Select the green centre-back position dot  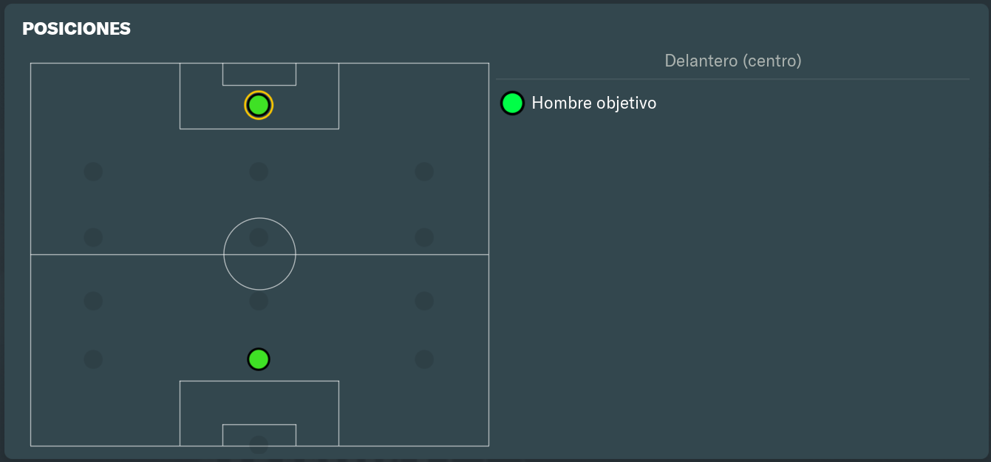(259, 359)
